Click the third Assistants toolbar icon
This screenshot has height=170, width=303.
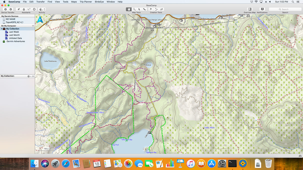click(x=29, y=9)
